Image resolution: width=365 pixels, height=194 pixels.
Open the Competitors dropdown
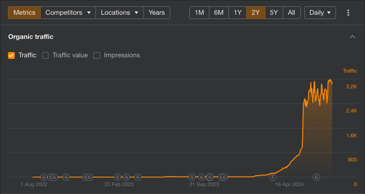[x=68, y=13]
